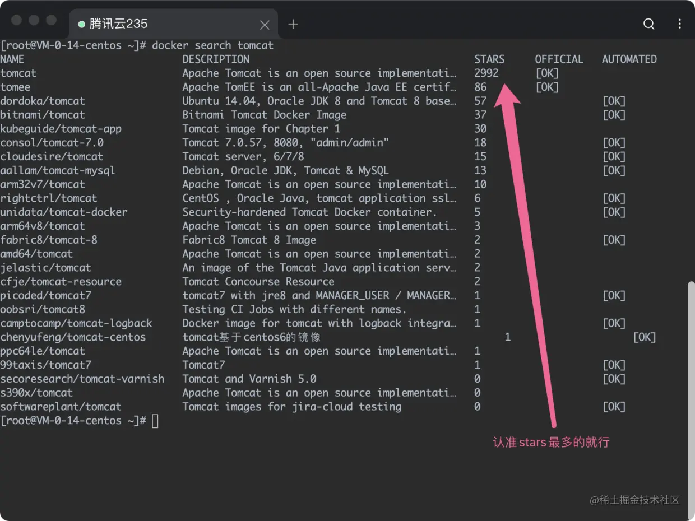Select the cfje/tomcat-resource image name
The height and width of the screenshot is (521, 695).
pyautogui.click(x=61, y=282)
